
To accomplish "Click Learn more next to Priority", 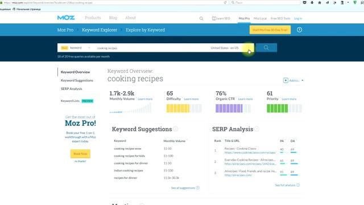I will point(289,99).
